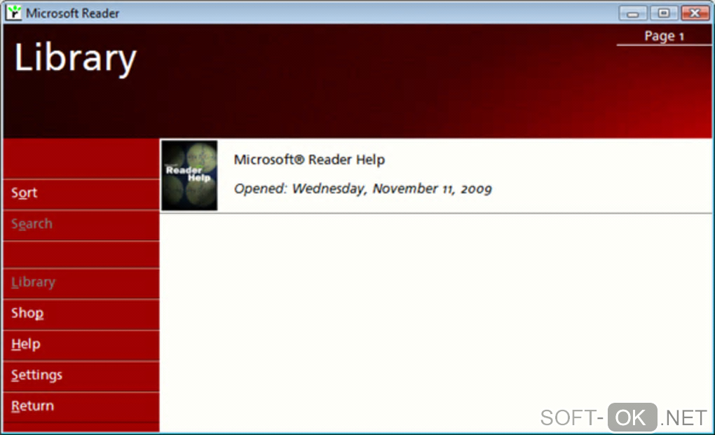Click the Page 1 indicator
The height and width of the screenshot is (435, 715).
pyautogui.click(x=664, y=36)
